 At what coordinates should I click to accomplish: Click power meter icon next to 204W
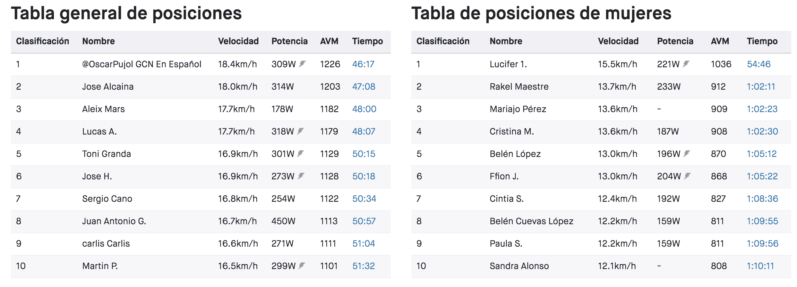click(687, 176)
